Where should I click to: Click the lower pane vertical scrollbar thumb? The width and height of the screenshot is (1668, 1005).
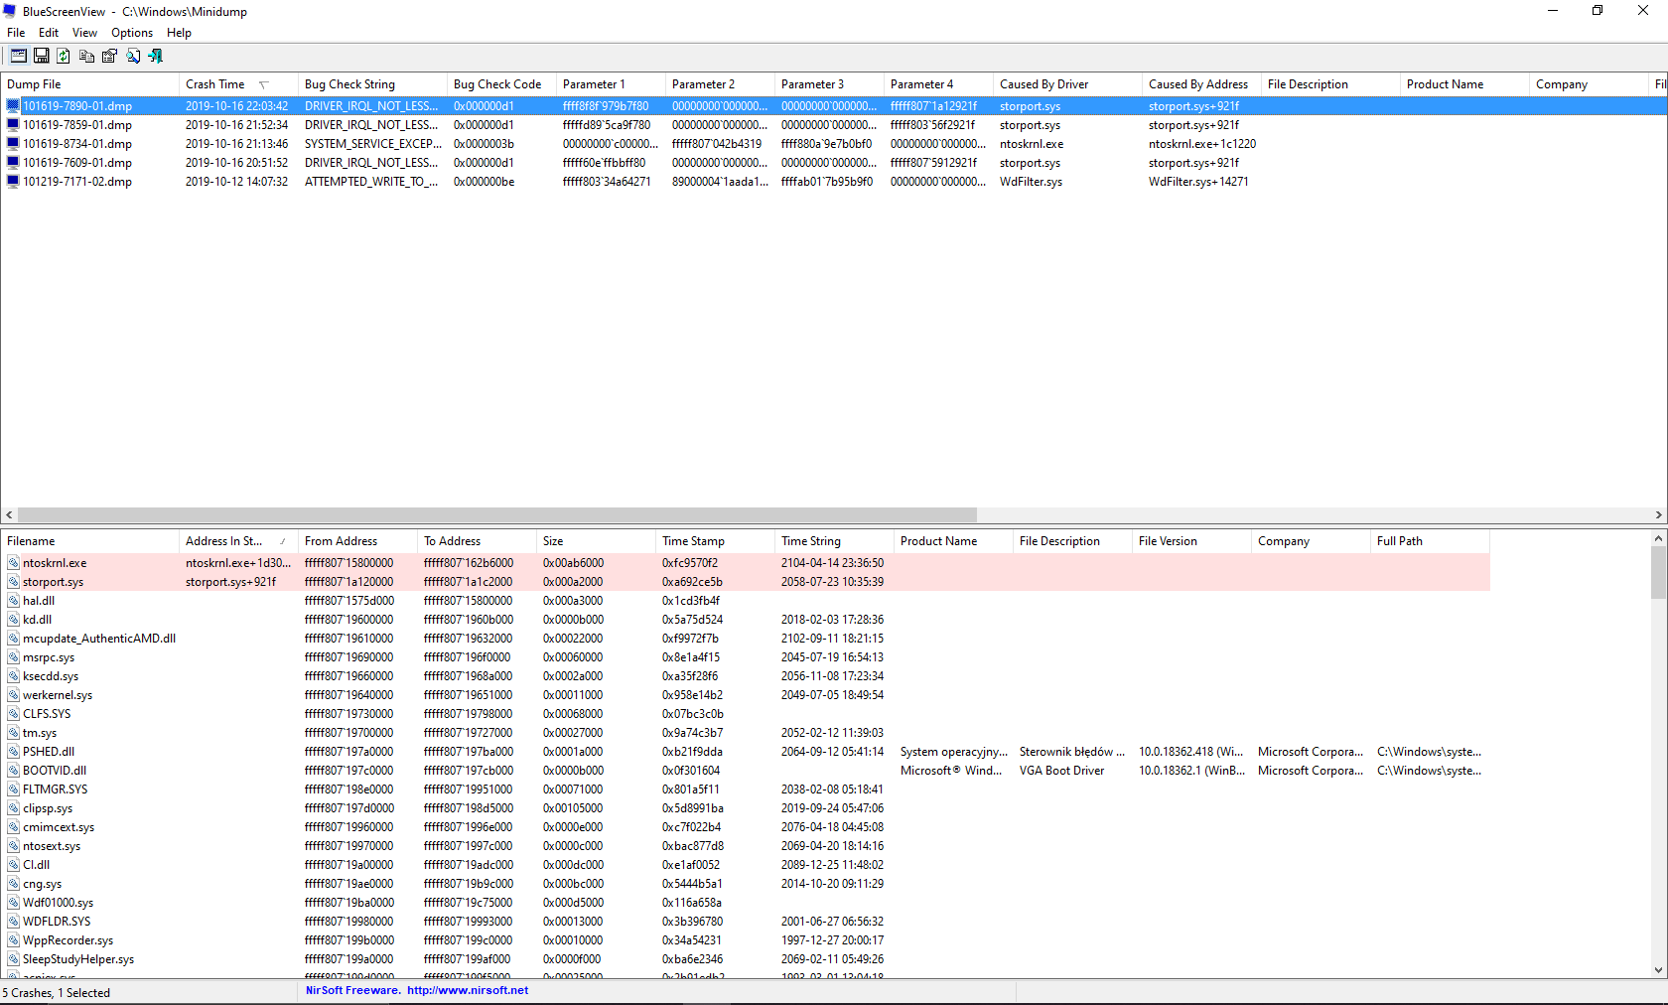pyautogui.click(x=1658, y=573)
